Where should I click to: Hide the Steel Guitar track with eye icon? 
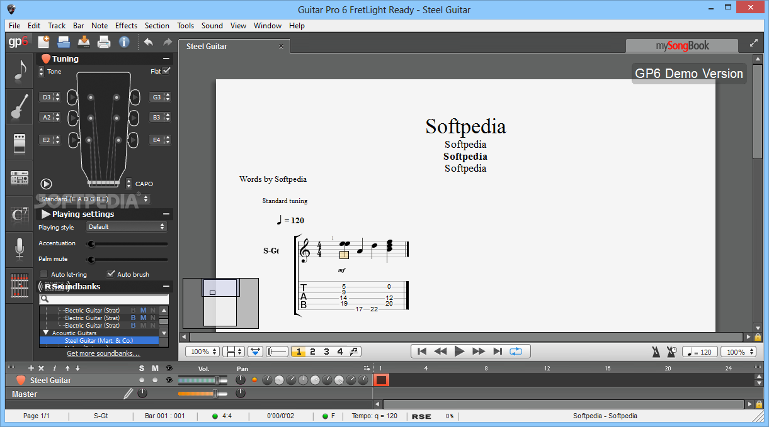click(x=169, y=380)
